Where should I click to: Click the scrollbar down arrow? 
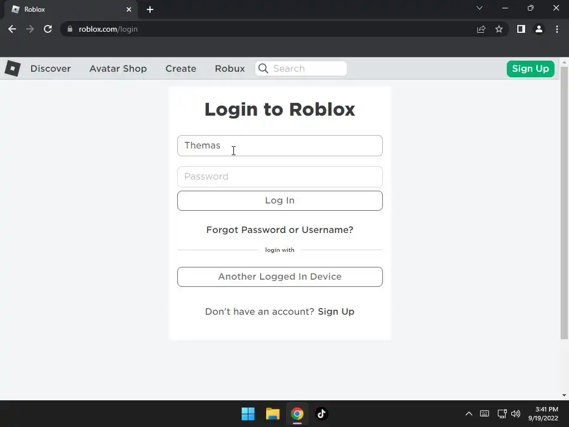point(564,395)
